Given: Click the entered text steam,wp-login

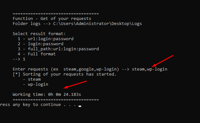Looking at the screenshot, I should point(150,69).
